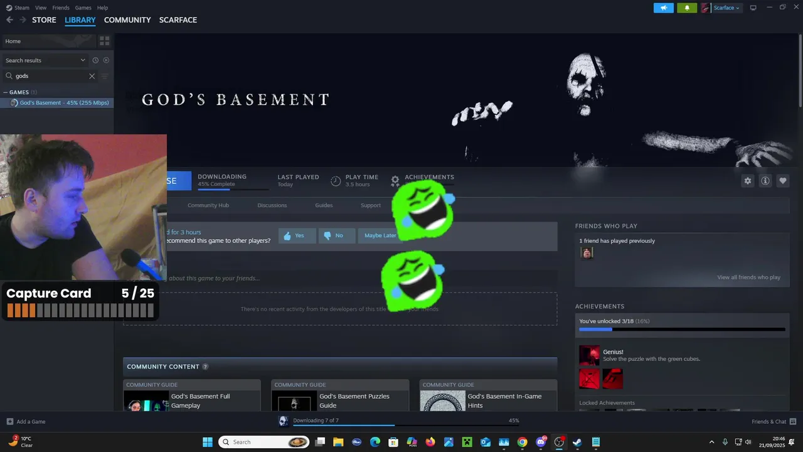Open the game's Community Hub
The image size is (803, 452).
pyautogui.click(x=208, y=205)
